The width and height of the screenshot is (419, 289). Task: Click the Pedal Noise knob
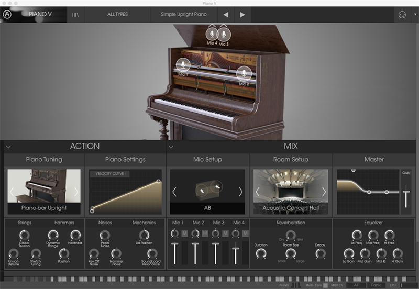click(x=105, y=235)
